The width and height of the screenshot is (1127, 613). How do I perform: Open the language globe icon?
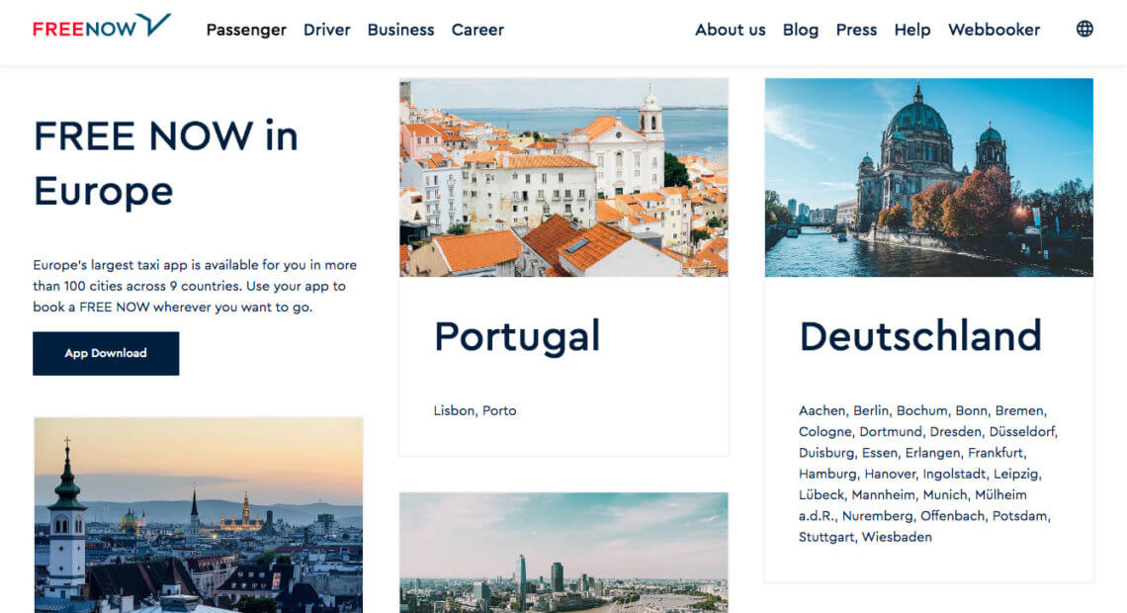point(1084,29)
